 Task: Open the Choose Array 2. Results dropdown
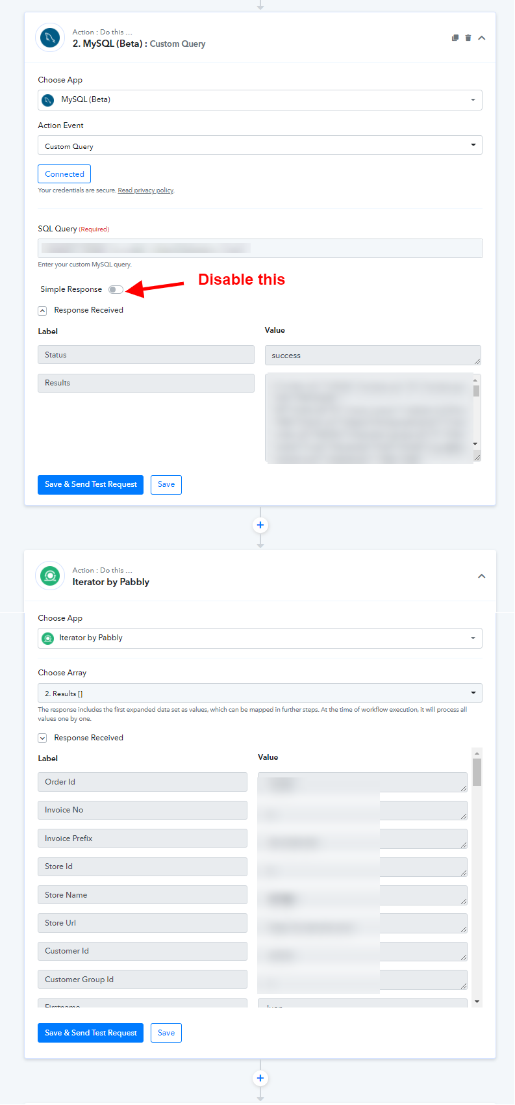[260, 693]
